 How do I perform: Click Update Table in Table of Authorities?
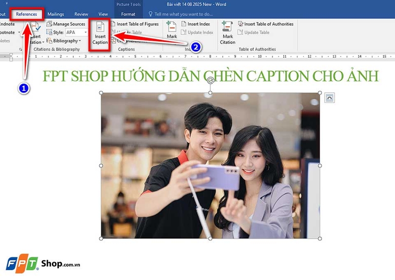tap(254, 32)
